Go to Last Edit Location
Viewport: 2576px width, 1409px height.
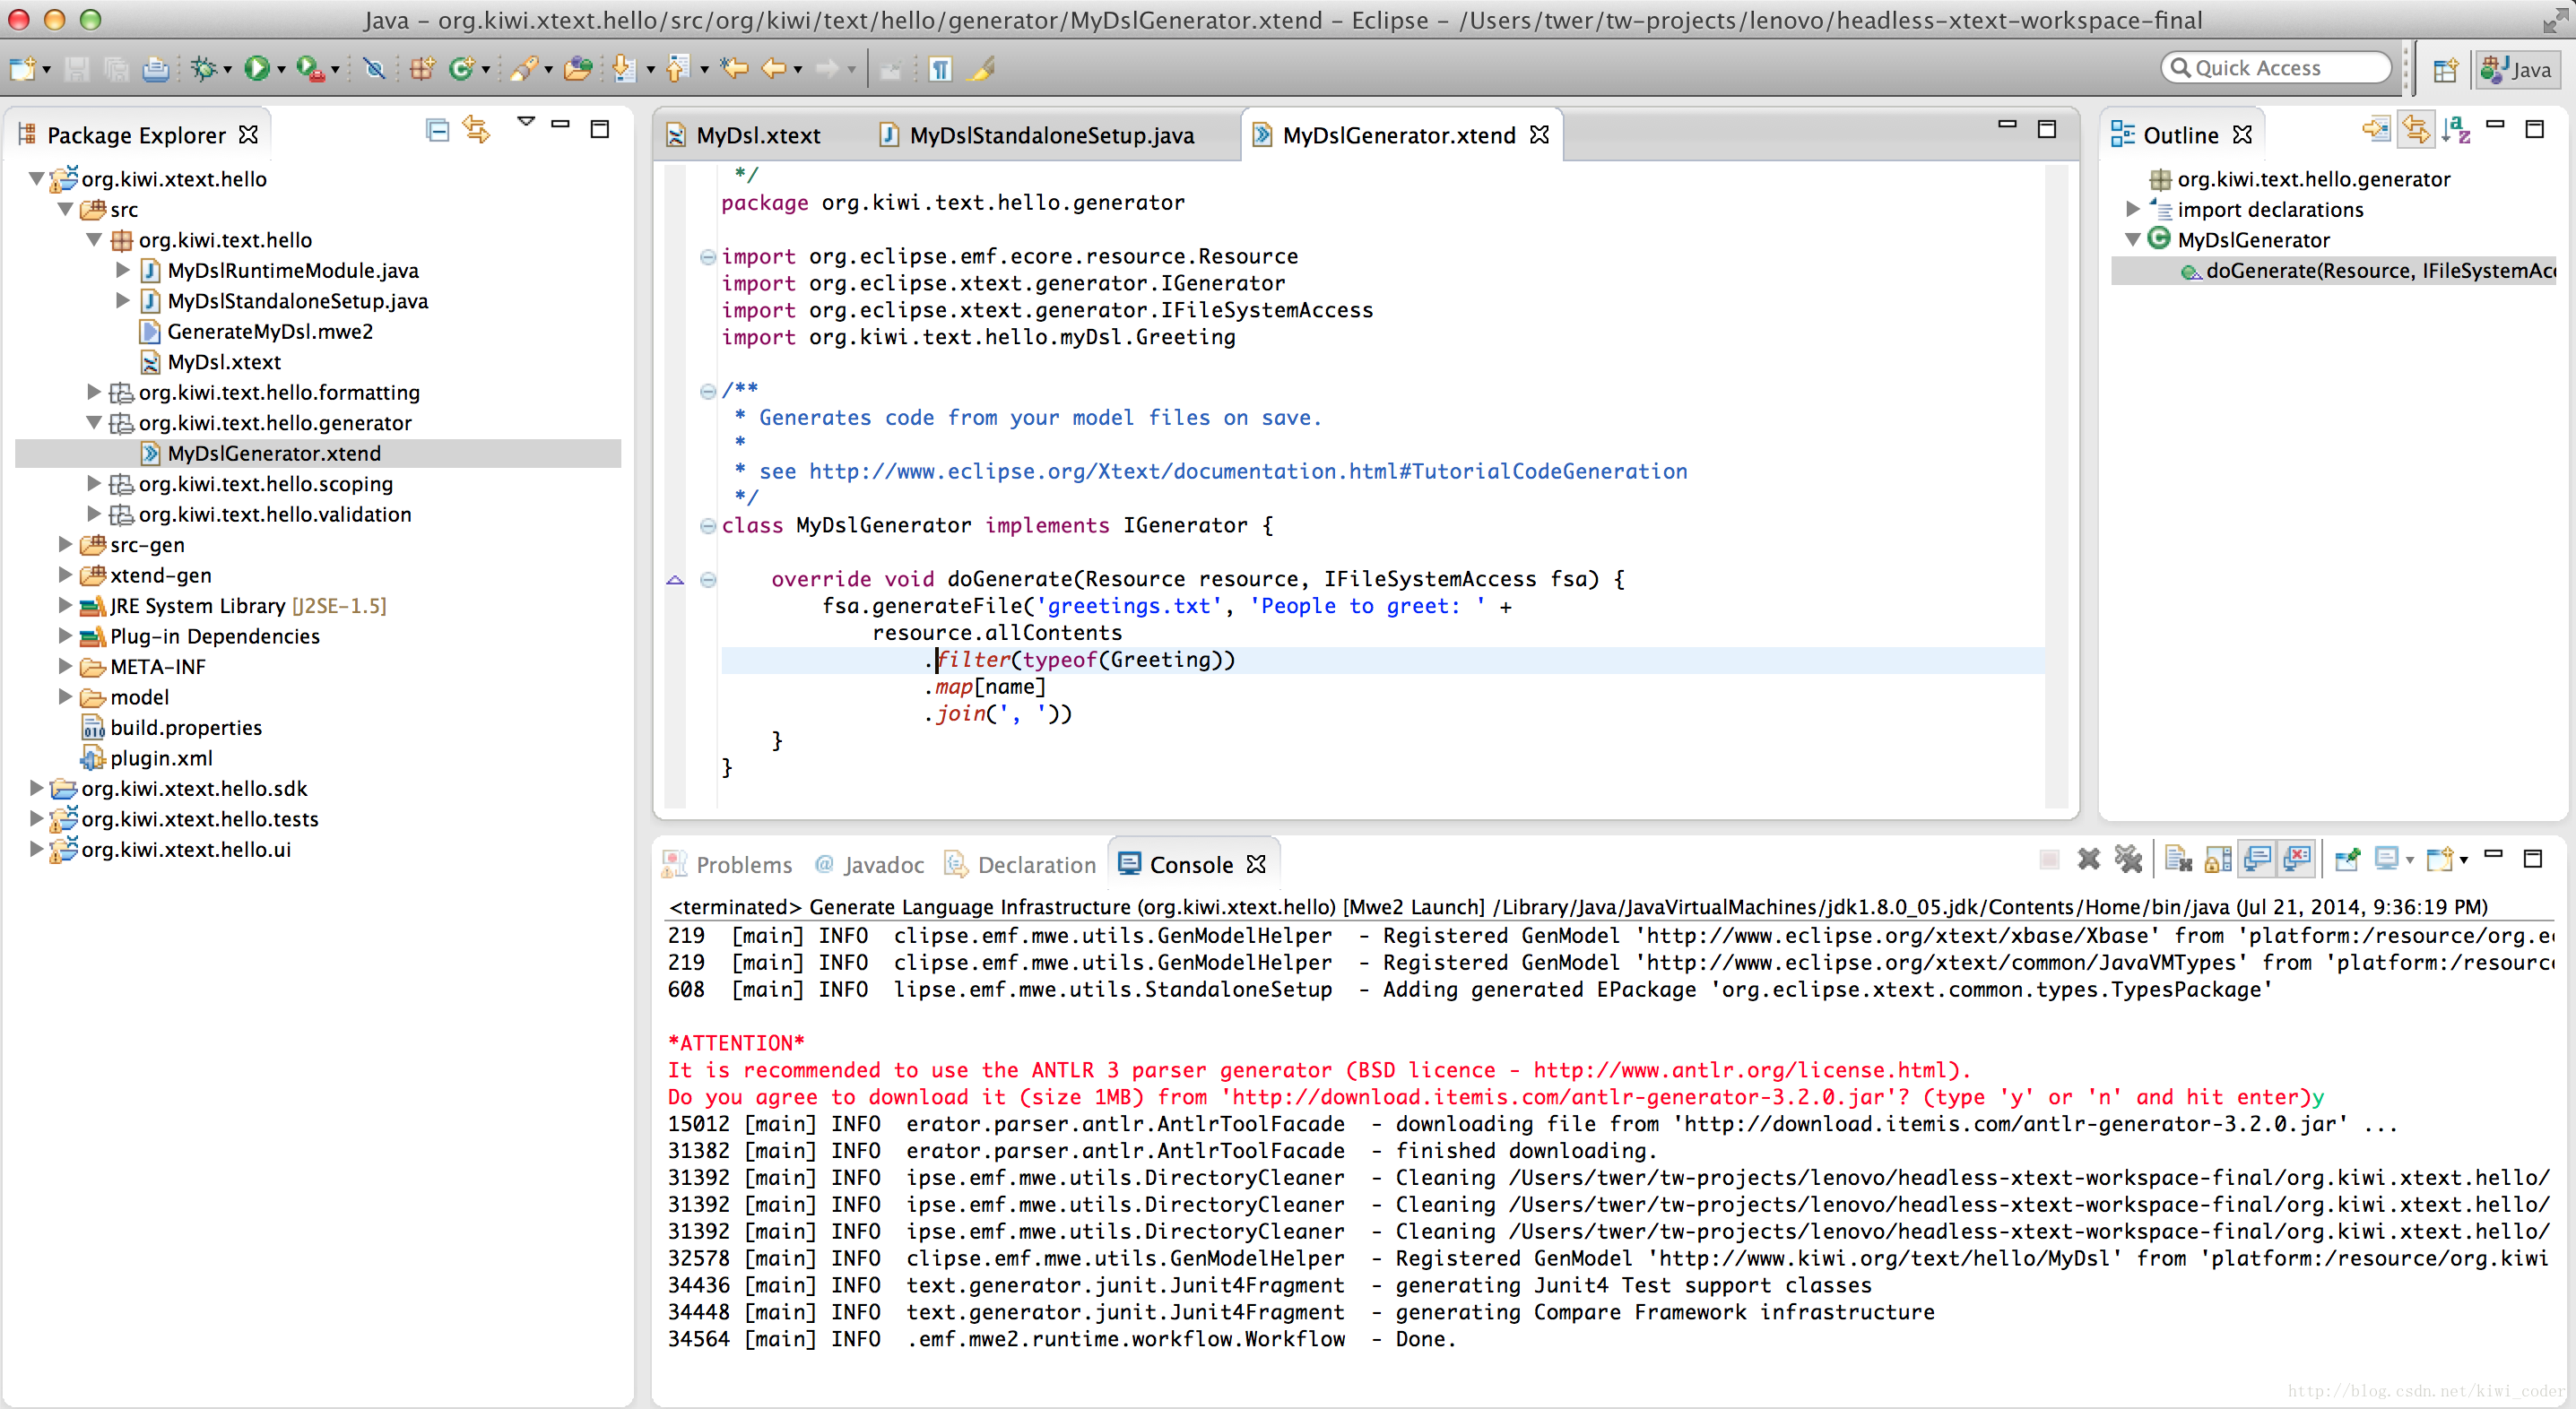(734, 69)
